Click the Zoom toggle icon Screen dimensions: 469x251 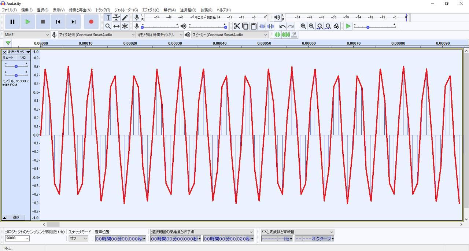tap(337, 26)
